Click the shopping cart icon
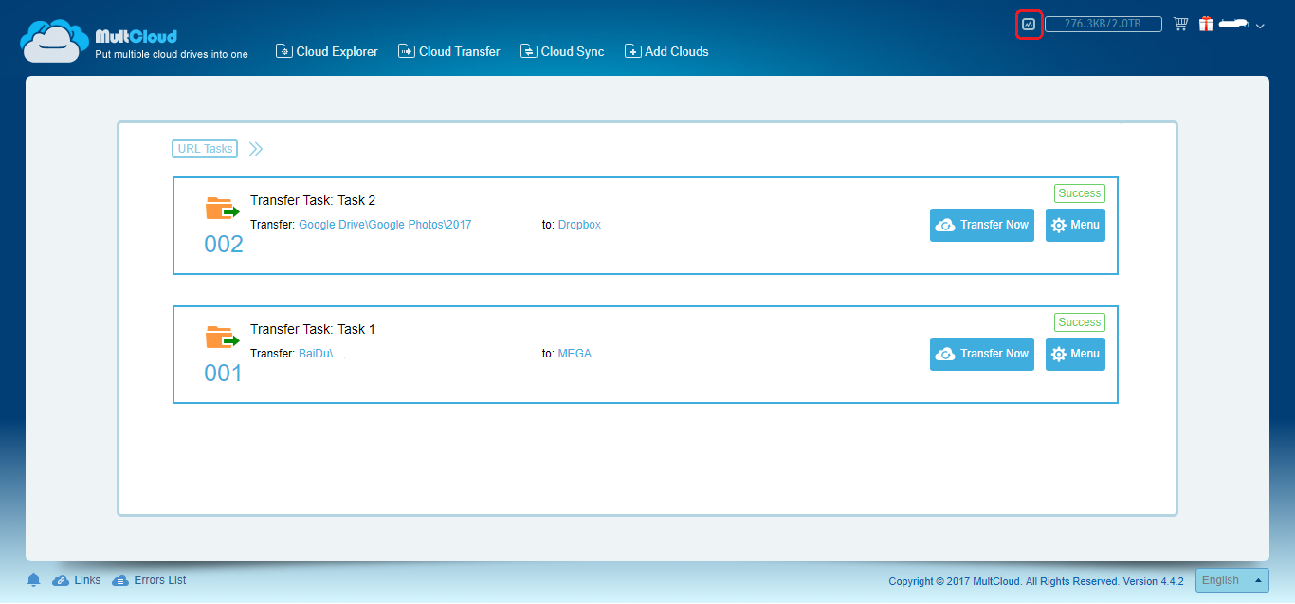The width and height of the screenshot is (1295, 604). tap(1180, 24)
